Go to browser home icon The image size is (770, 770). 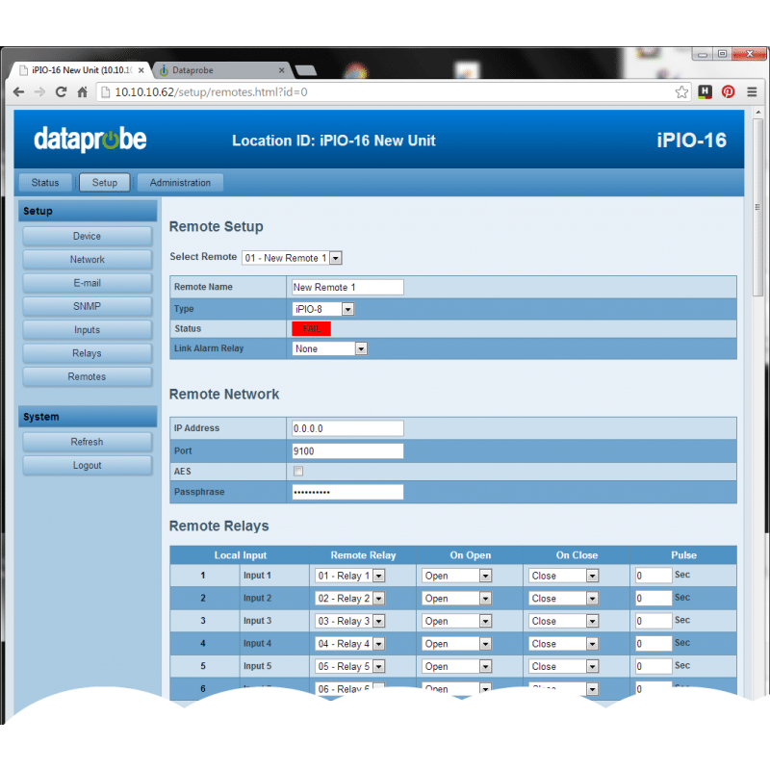pyautogui.click(x=83, y=91)
